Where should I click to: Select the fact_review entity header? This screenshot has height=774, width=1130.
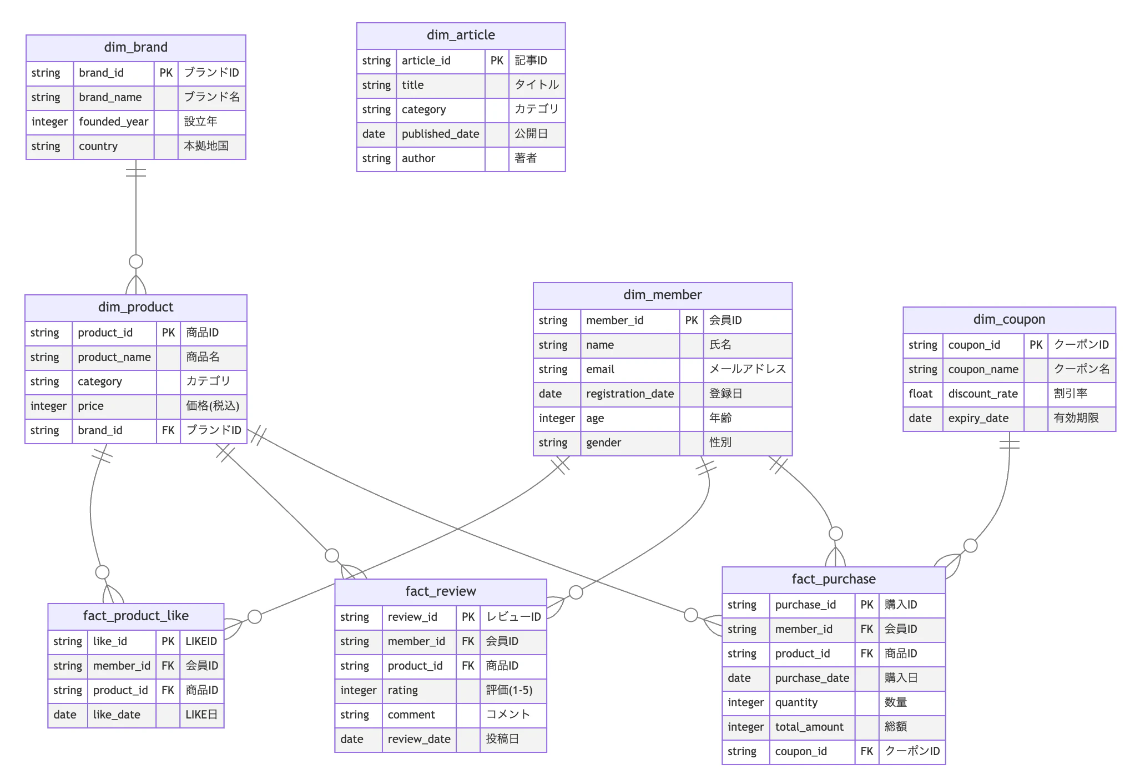(441, 592)
